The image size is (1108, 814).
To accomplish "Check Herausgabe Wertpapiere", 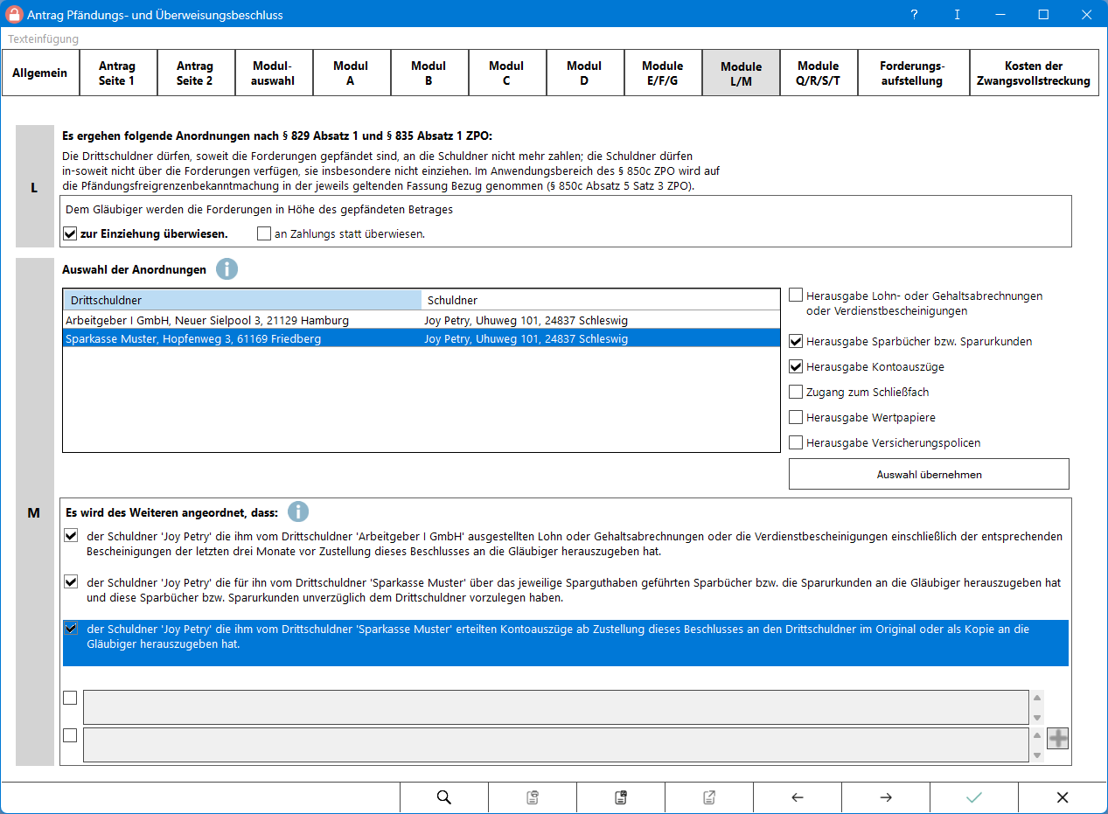I will [796, 417].
